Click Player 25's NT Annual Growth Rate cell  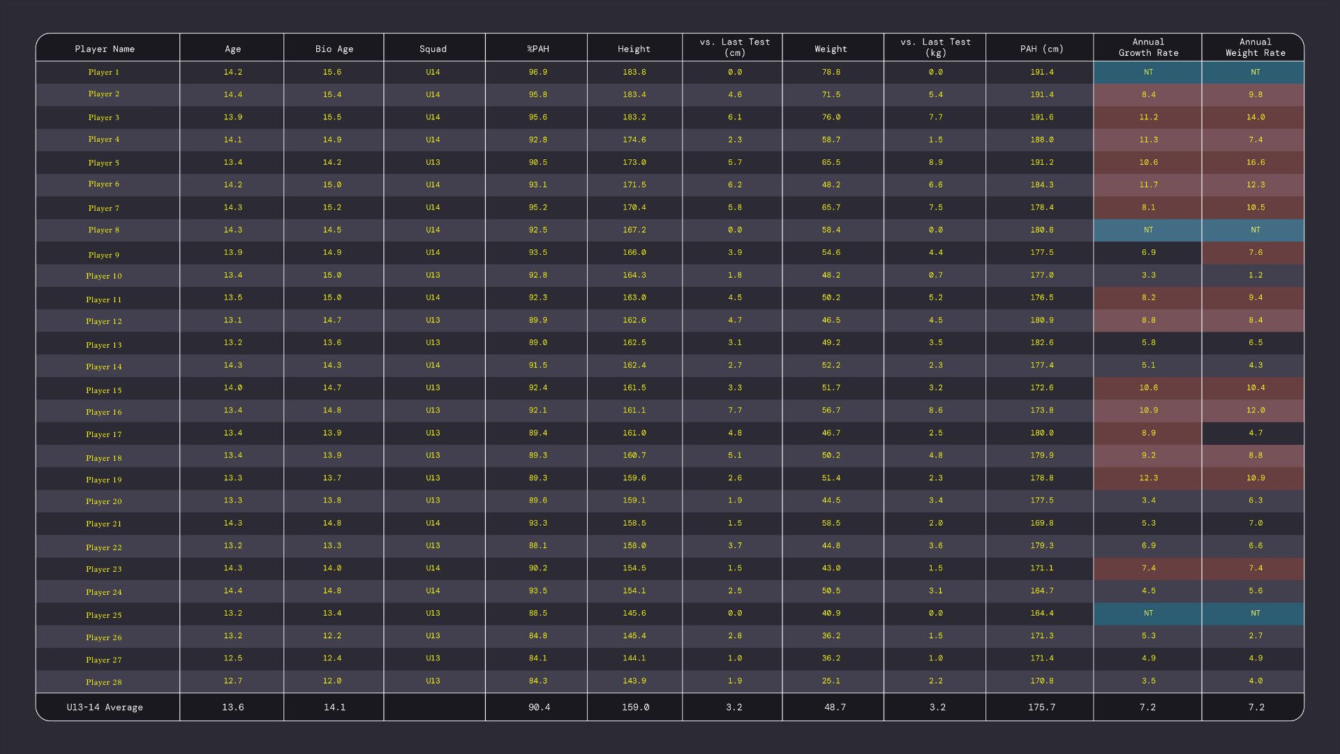(1148, 614)
